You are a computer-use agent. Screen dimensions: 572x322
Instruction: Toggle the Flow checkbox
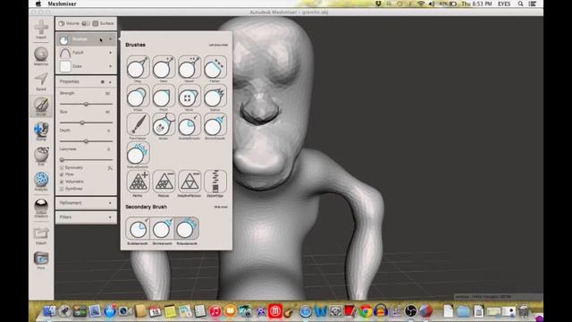click(62, 174)
